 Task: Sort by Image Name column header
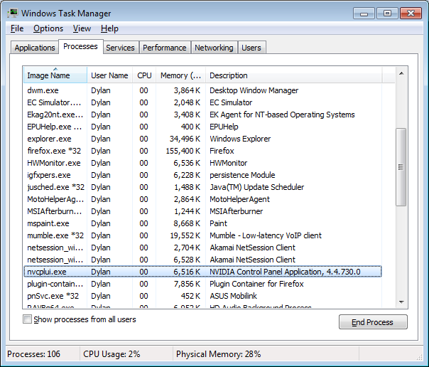[x=55, y=75]
